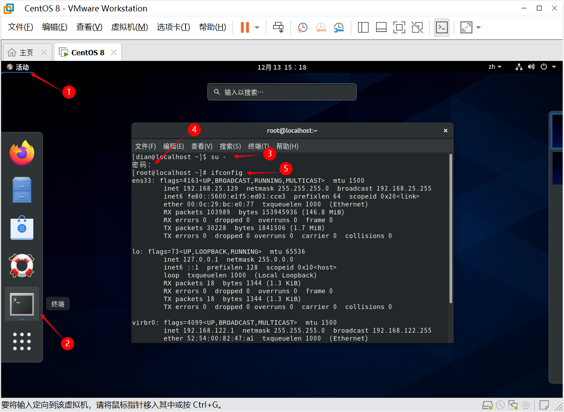Close the 主页 tab
Image resolution: width=564 pixels, height=412 pixels.
[44, 53]
